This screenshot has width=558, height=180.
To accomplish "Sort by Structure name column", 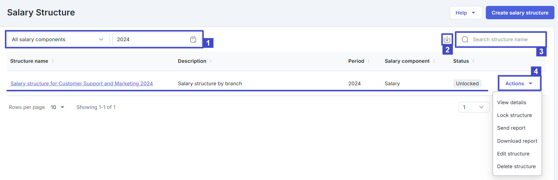I will [53, 61].
